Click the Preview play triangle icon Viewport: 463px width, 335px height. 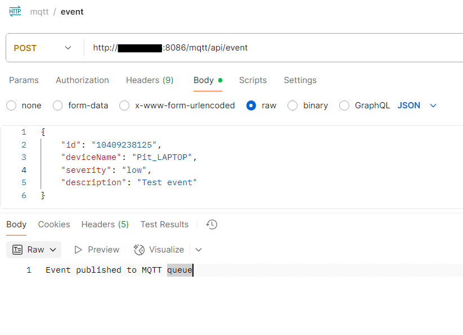pyautogui.click(x=78, y=250)
